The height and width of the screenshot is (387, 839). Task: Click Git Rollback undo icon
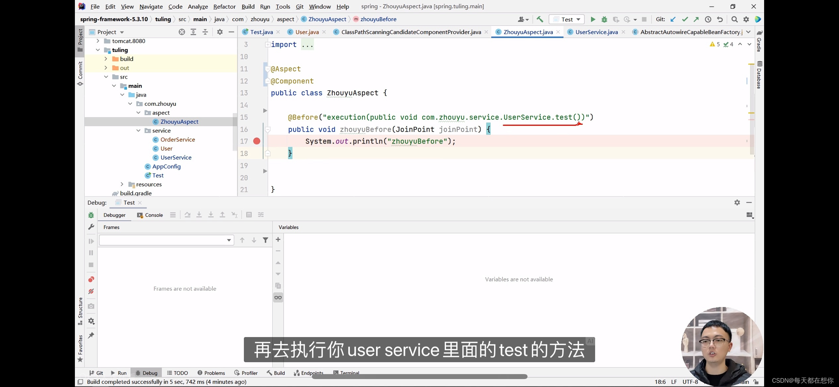(x=720, y=19)
